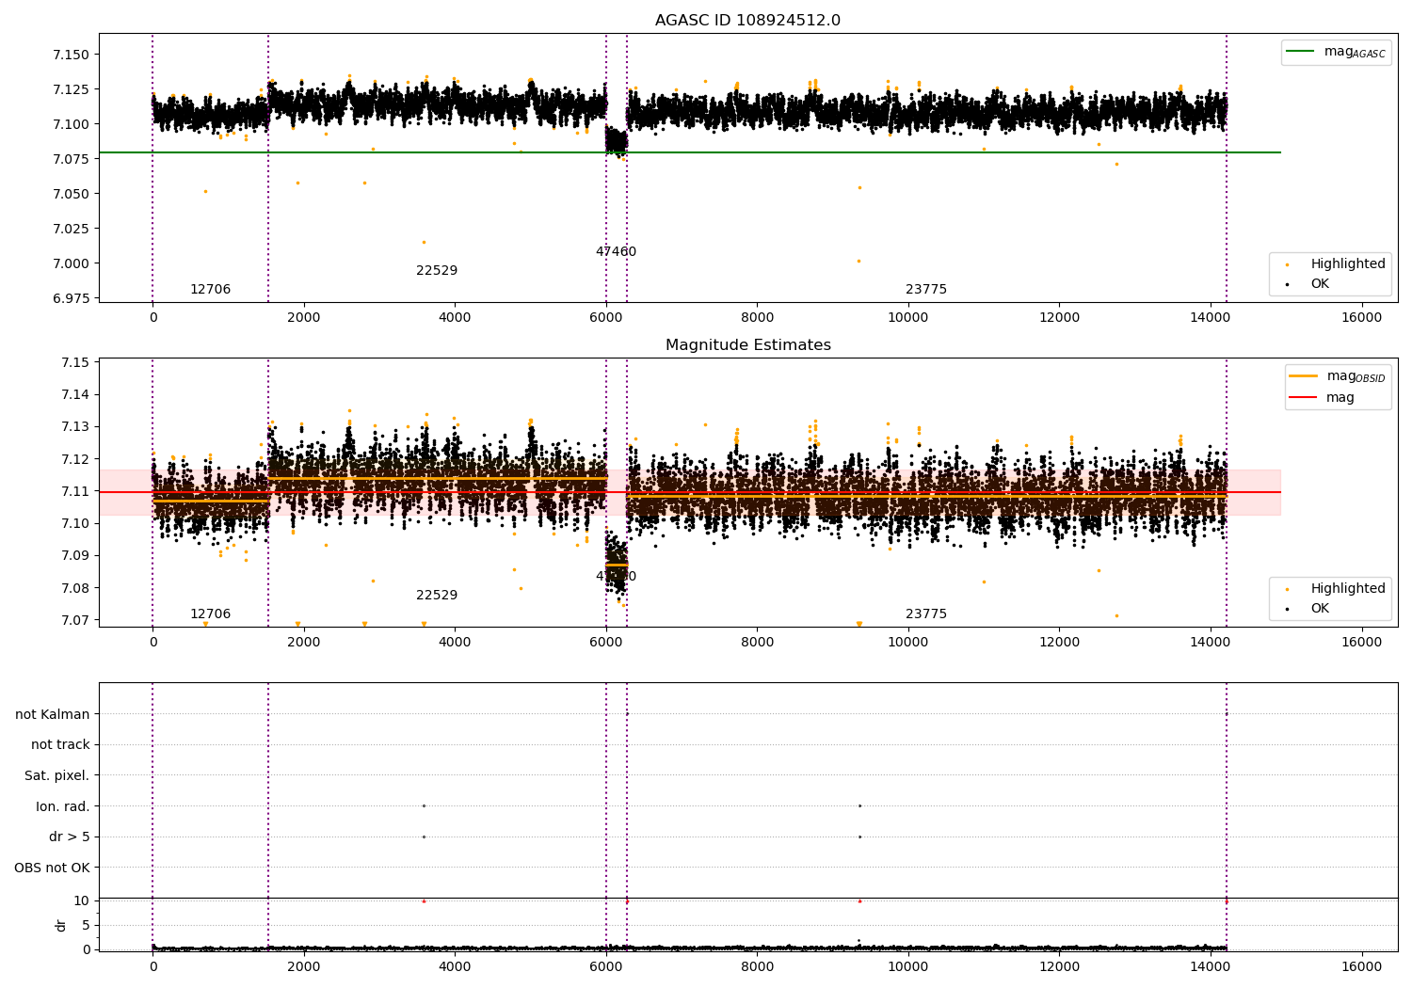Click 'OK' legend entry in the top plot
The height and width of the screenshot is (988, 1412).
click(1308, 283)
